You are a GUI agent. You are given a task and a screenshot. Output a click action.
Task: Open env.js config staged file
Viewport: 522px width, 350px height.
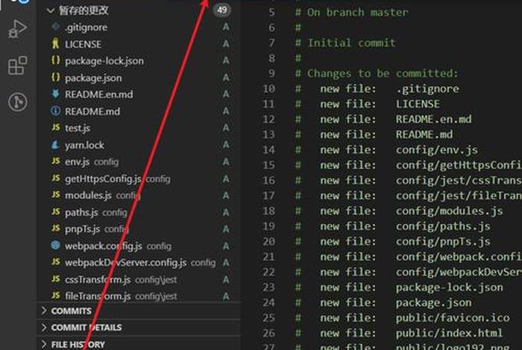[138, 162]
